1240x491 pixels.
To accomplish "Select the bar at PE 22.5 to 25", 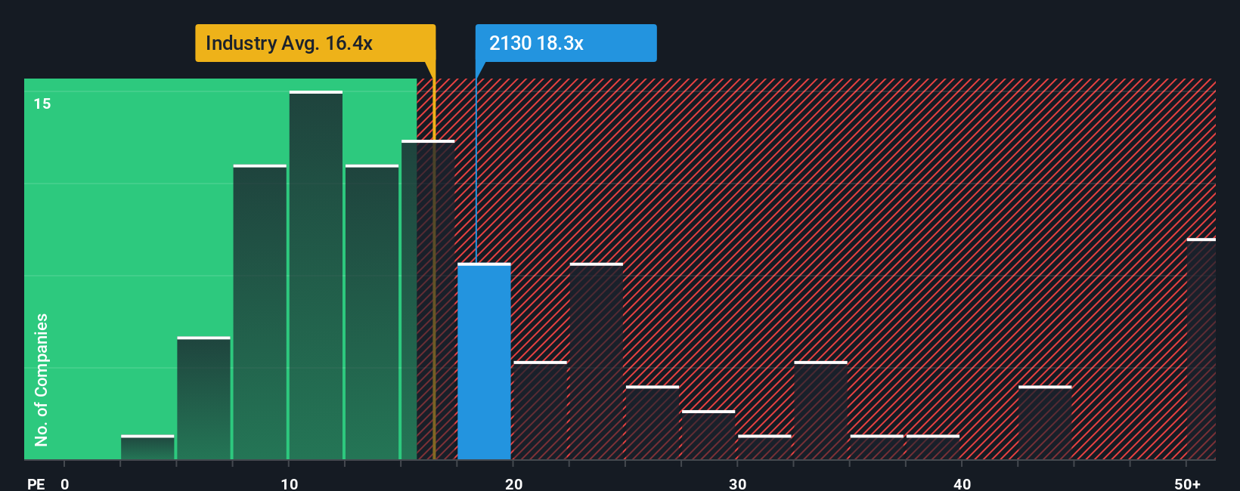I will [x=597, y=361].
